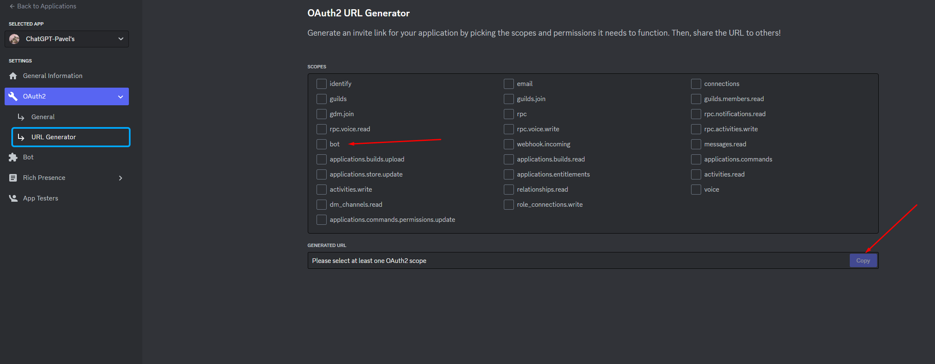The height and width of the screenshot is (364, 935).
Task: Click the General Information home icon
Action: [13, 75]
